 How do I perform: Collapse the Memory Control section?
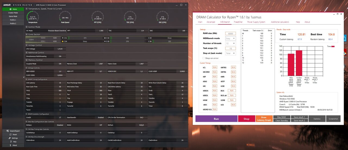pos(27,60)
